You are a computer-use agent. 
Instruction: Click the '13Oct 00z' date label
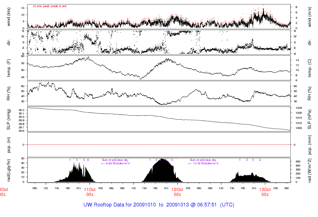pyautogui.click(x=265, y=192)
